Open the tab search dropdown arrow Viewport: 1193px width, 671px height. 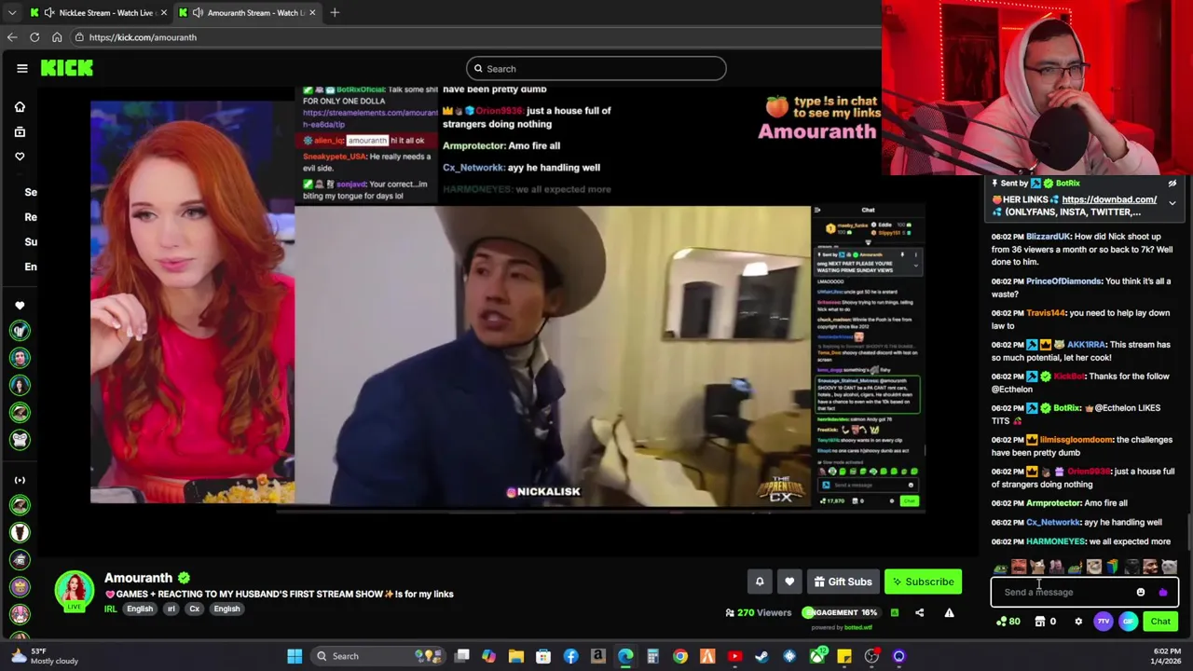point(11,12)
